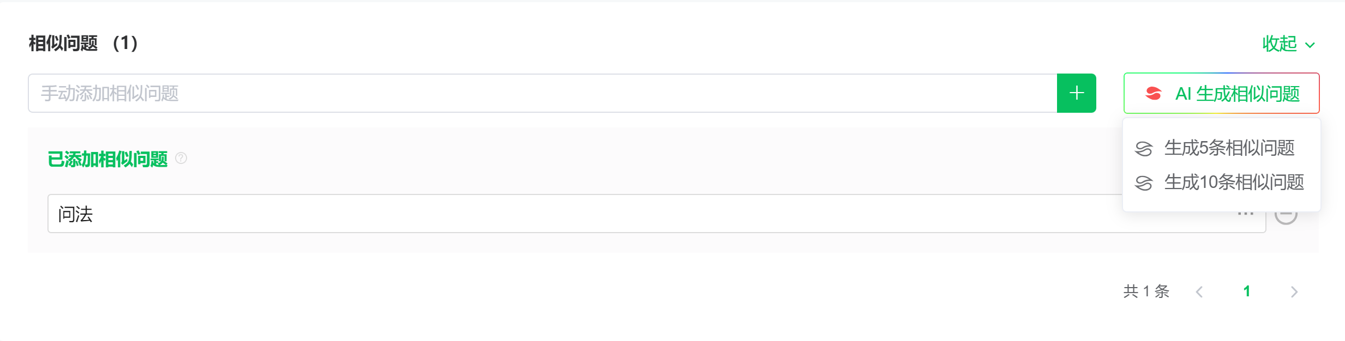Collapse the panel using 收起

coord(1278,45)
